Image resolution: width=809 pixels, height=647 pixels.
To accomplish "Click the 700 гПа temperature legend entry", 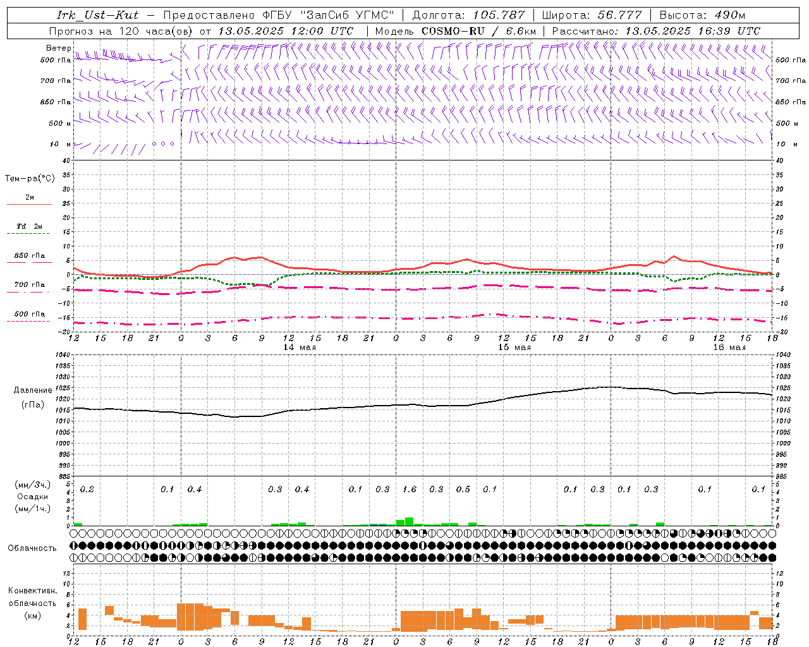I will coord(29,284).
